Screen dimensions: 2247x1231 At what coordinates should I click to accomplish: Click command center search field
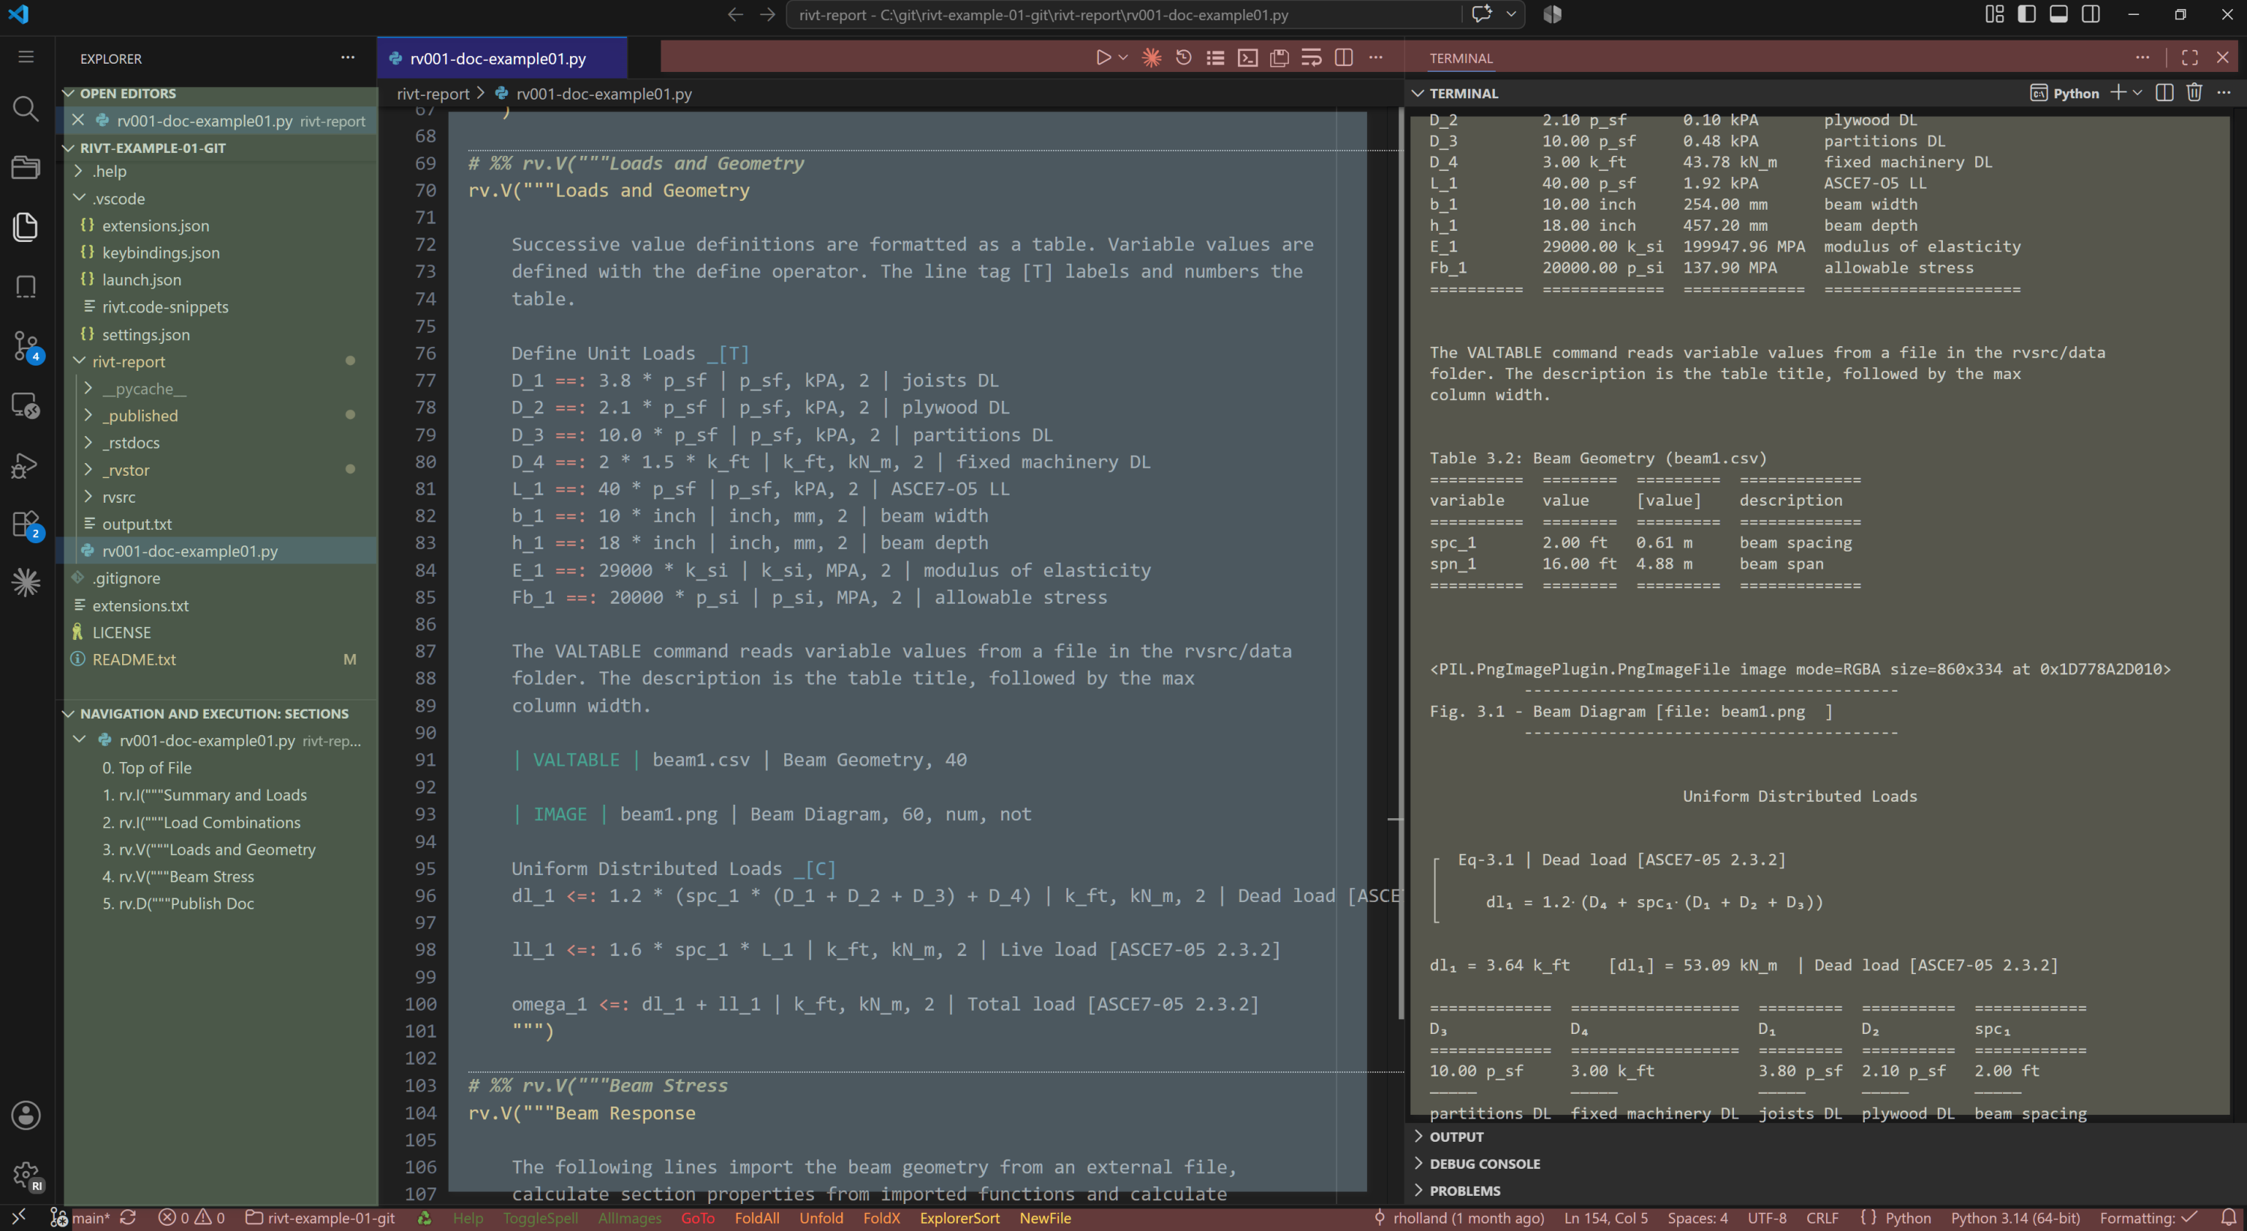coord(1123,15)
